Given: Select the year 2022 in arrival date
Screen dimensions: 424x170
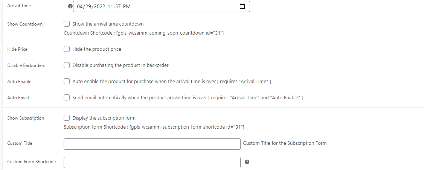Looking at the screenshot, I should click(x=99, y=6).
